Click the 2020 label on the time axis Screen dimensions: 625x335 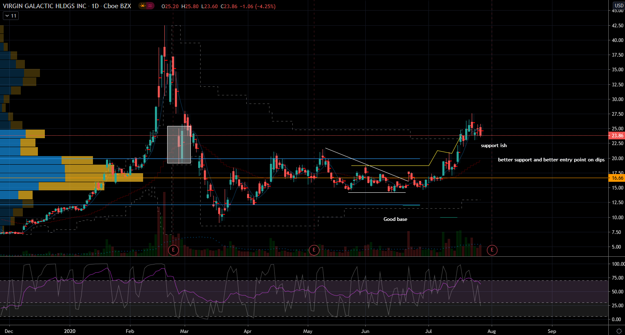pos(70,331)
